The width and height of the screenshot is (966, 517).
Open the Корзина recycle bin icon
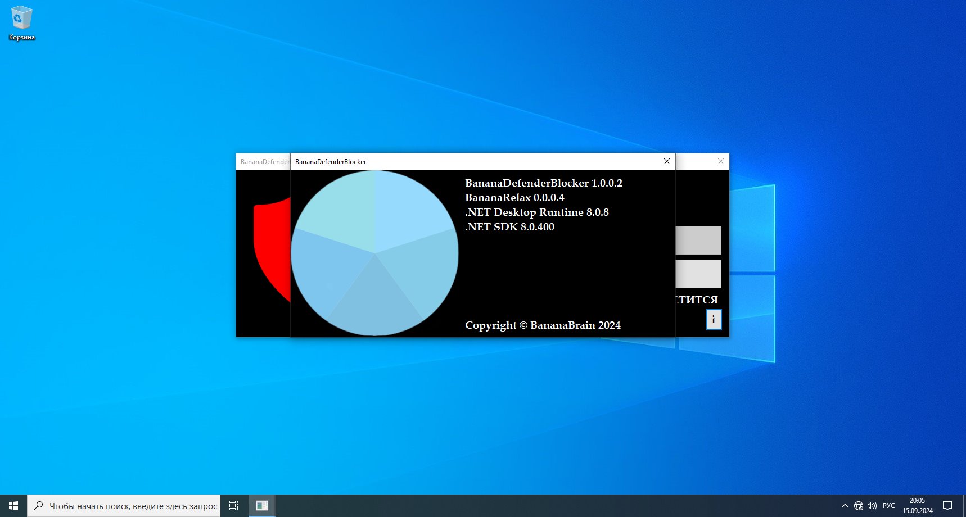coord(21,24)
